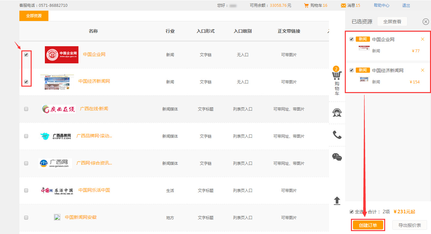This screenshot has height=234, width=431.
Task: Click the phone contact icon
Action: 337,135
